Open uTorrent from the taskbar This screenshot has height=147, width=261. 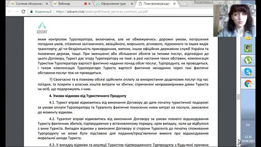(248, 60)
